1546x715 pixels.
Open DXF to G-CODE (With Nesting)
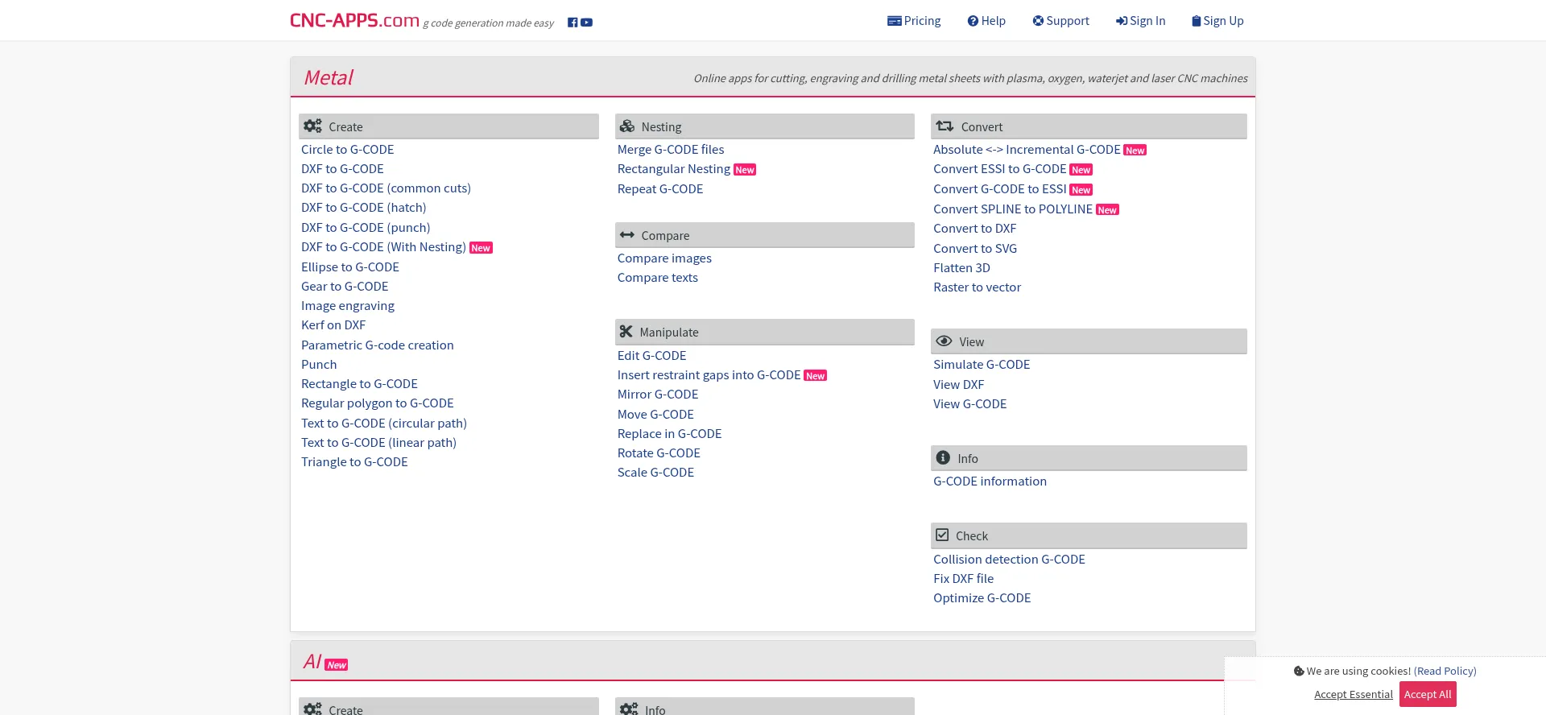pos(383,246)
